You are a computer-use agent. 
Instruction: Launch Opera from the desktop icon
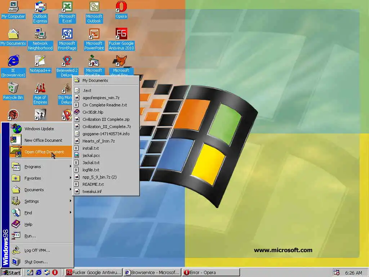click(x=121, y=10)
